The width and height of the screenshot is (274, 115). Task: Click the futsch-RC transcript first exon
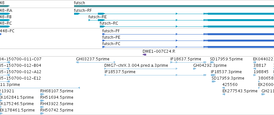pos(102,27)
